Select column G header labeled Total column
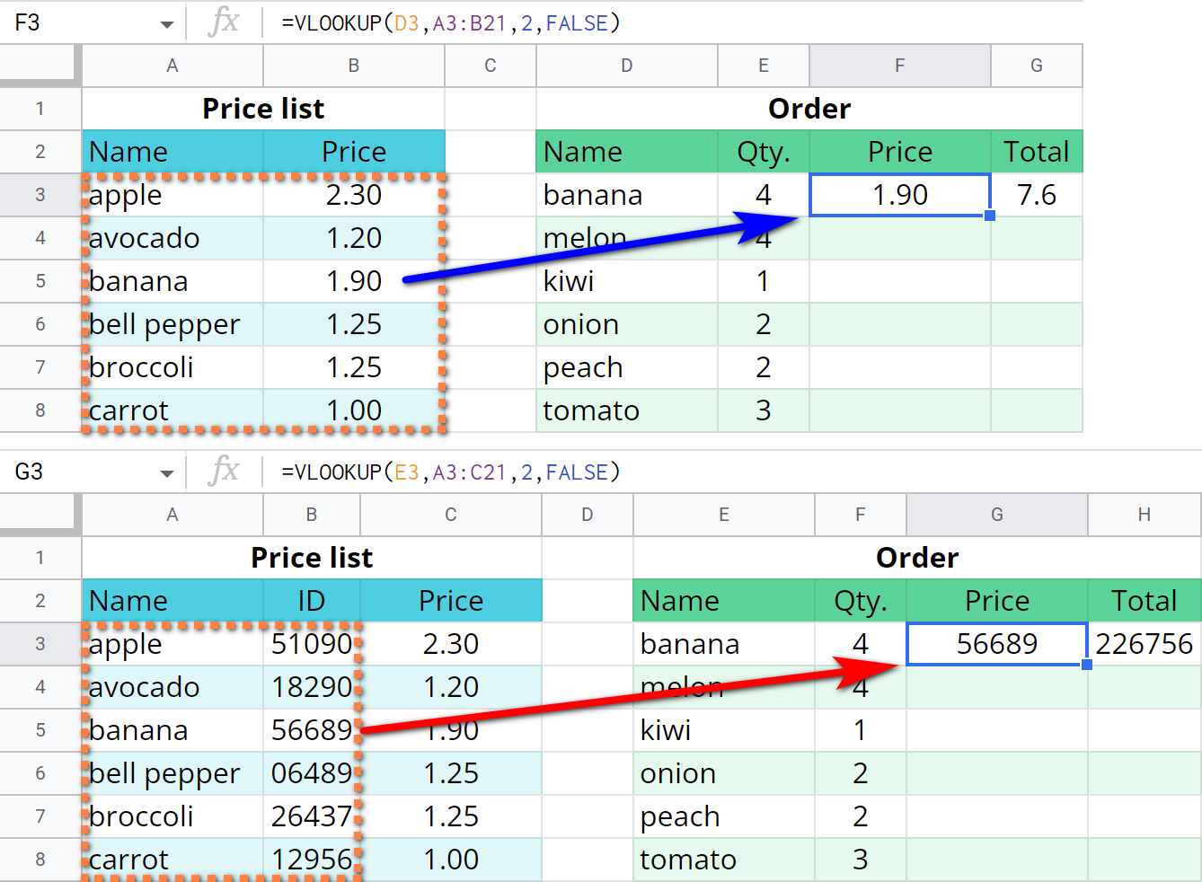Image resolution: width=1202 pixels, height=882 pixels. (x=1037, y=66)
